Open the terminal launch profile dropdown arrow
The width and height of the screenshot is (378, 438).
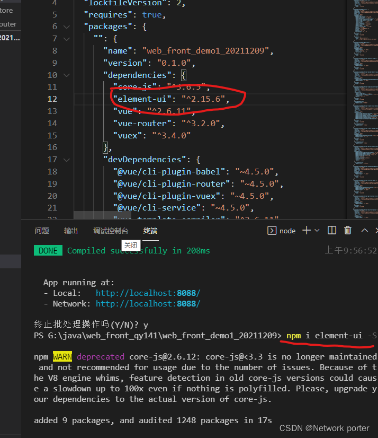[x=317, y=231]
